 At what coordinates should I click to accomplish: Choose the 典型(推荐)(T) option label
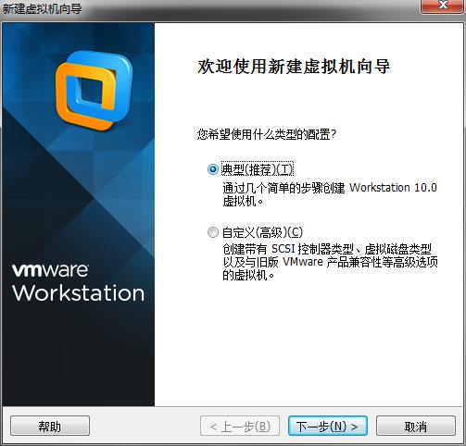coord(258,169)
